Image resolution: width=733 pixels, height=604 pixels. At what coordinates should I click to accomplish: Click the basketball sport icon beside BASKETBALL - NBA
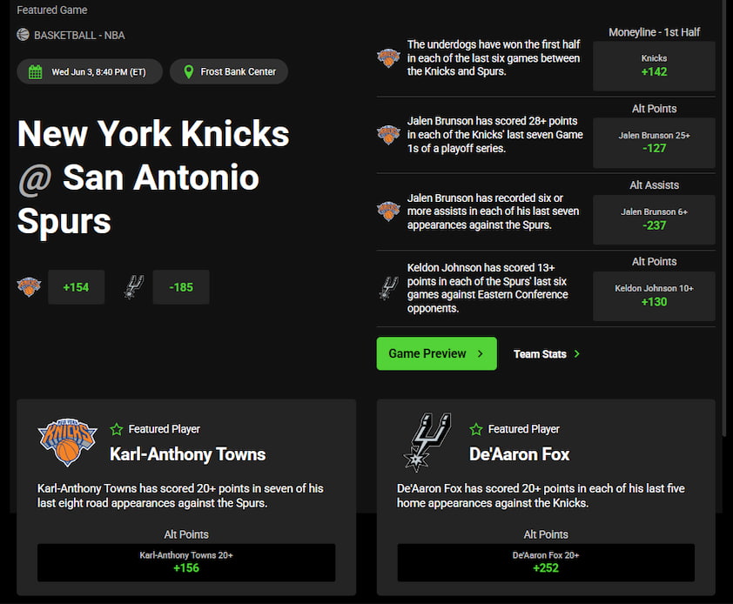click(23, 35)
